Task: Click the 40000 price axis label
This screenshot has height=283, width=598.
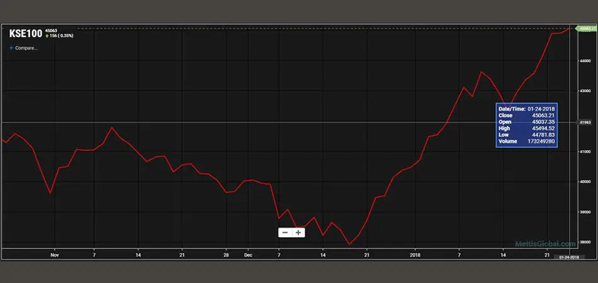Action: [585, 182]
